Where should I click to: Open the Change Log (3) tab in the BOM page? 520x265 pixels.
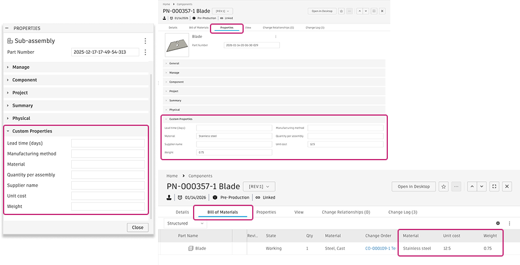(402, 212)
